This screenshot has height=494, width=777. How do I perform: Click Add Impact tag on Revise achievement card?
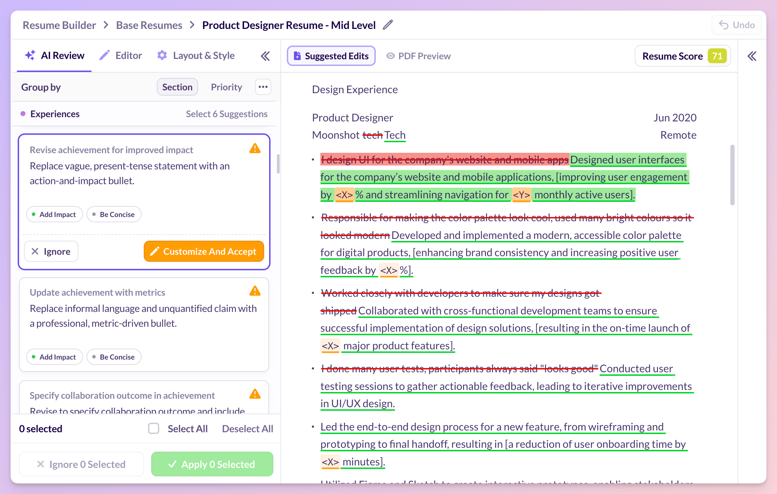tap(54, 214)
